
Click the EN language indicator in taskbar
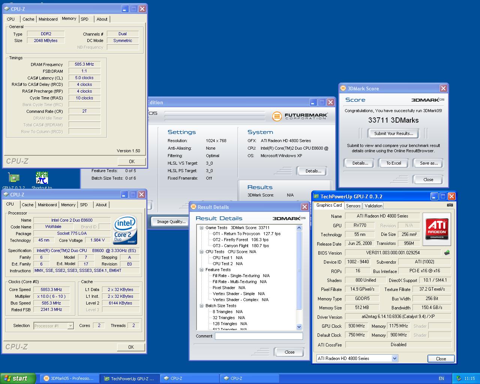[x=441, y=378]
